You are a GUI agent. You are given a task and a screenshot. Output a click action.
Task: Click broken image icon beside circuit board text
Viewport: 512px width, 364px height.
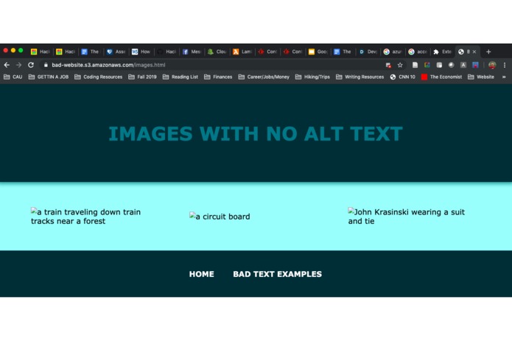(192, 215)
